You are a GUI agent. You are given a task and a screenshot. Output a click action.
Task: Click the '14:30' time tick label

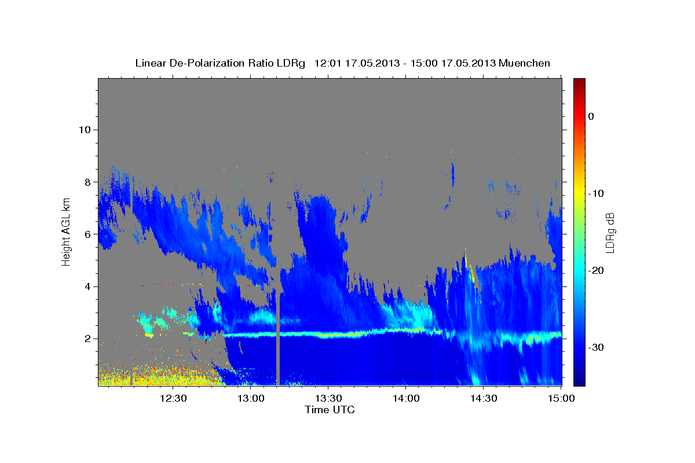[483, 398]
